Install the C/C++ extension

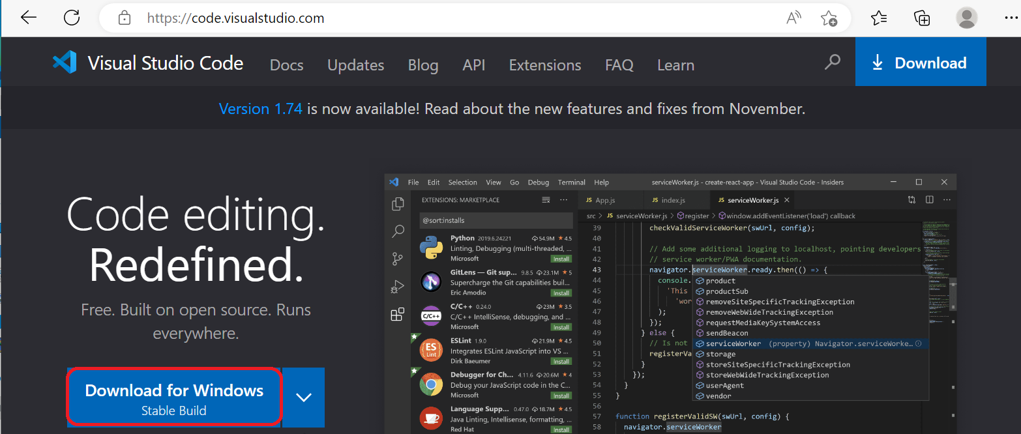pos(561,327)
